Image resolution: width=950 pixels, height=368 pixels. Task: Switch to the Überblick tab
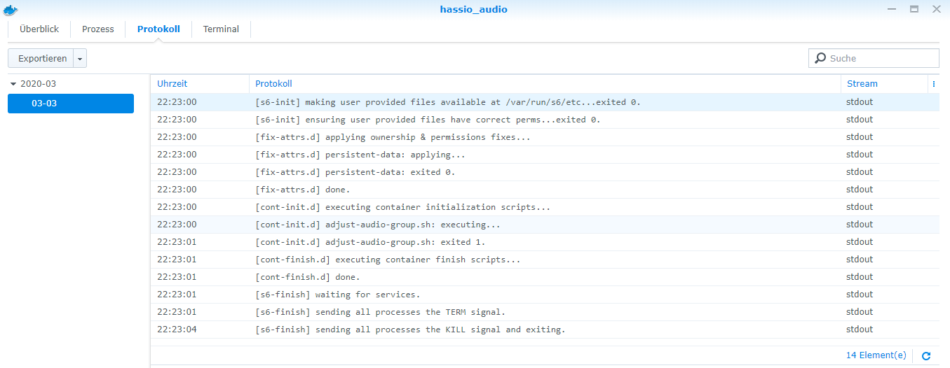pyautogui.click(x=39, y=29)
